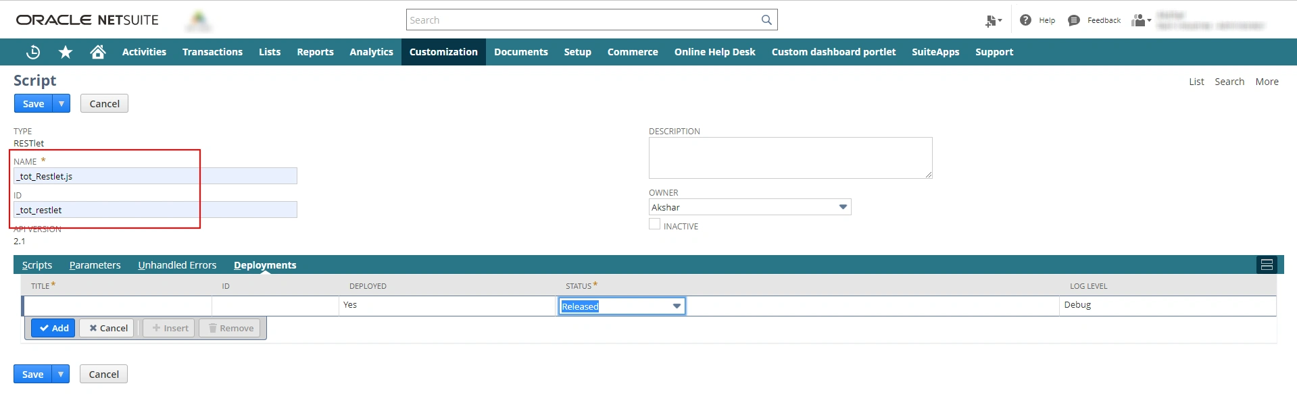The width and height of the screenshot is (1297, 417).
Task: Open the Status dropdown set to Released
Action: (677, 306)
